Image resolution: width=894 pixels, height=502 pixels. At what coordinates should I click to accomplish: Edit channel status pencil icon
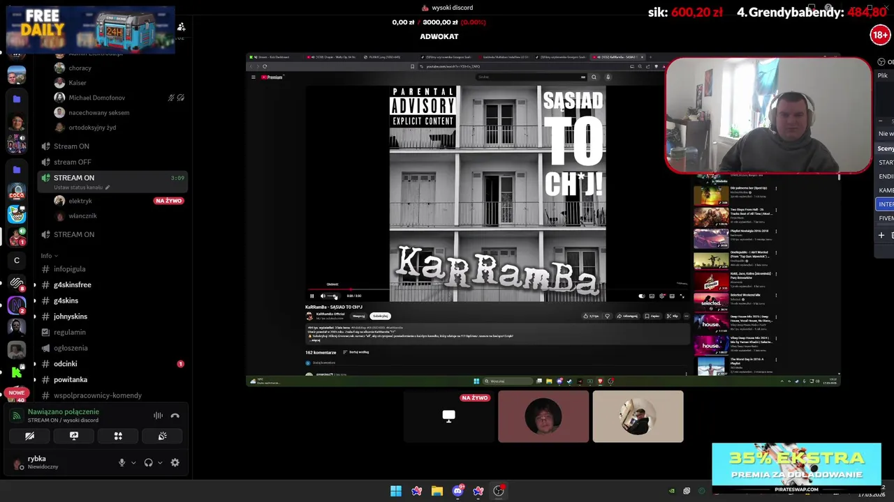(x=108, y=188)
